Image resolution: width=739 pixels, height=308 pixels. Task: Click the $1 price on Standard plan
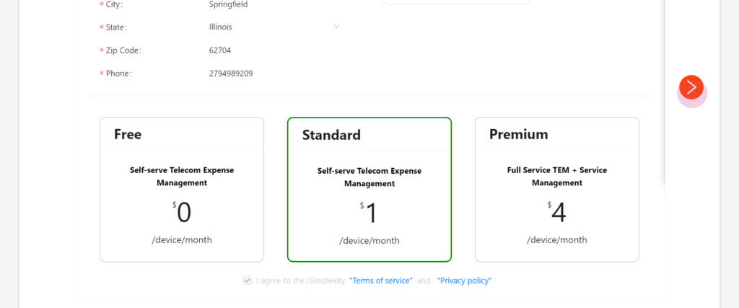(x=369, y=214)
